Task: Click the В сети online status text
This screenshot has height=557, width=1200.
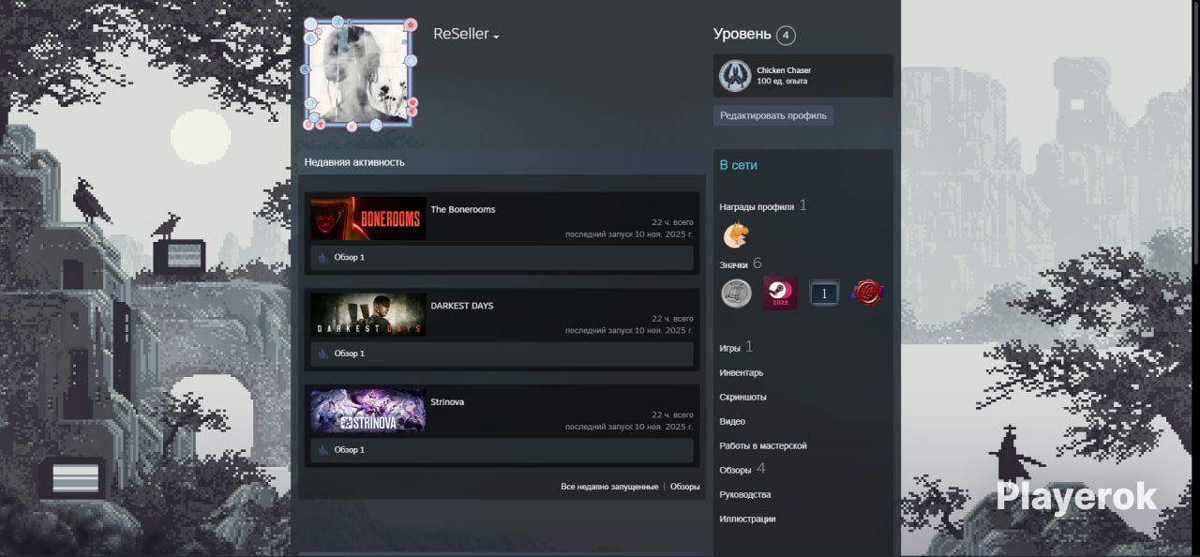Action: (738, 165)
